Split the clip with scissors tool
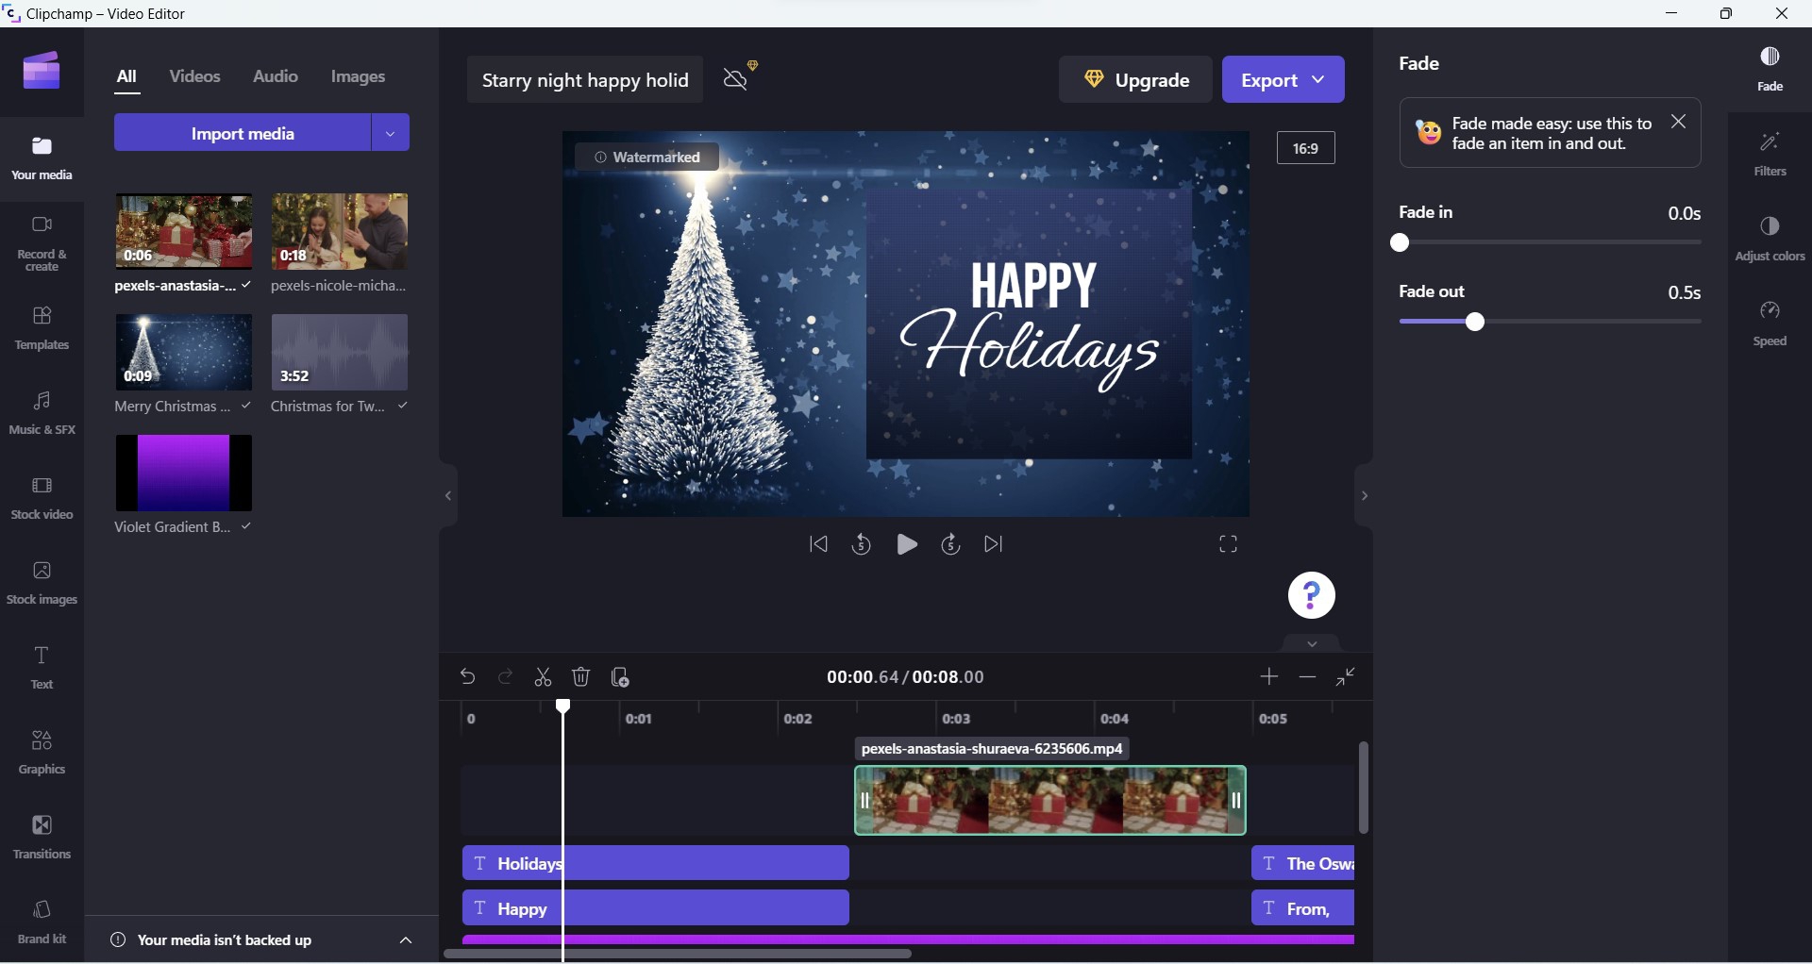1812x964 pixels. pyautogui.click(x=543, y=676)
